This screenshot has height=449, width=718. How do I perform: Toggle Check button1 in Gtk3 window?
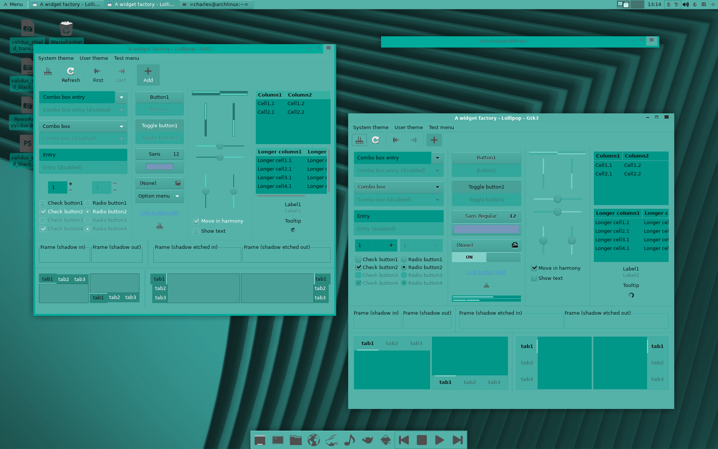(358, 259)
